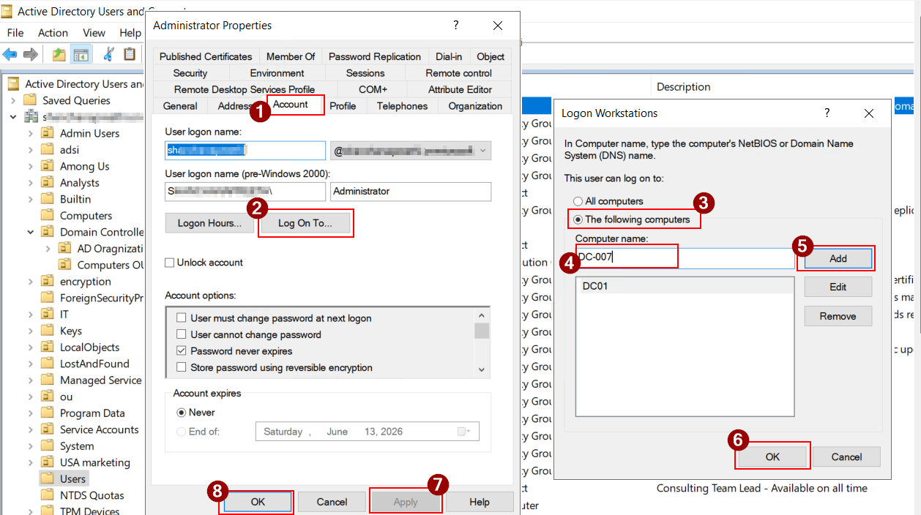The width and height of the screenshot is (921, 515).
Task: Click the Up one level folder icon
Action: pos(59,54)
